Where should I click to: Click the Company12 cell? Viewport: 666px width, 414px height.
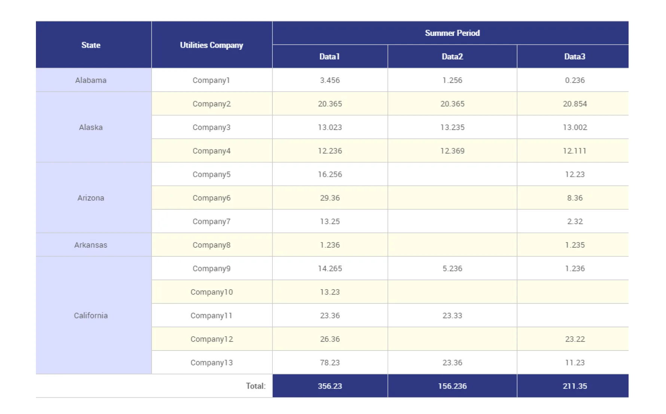[x=212, y=339]
